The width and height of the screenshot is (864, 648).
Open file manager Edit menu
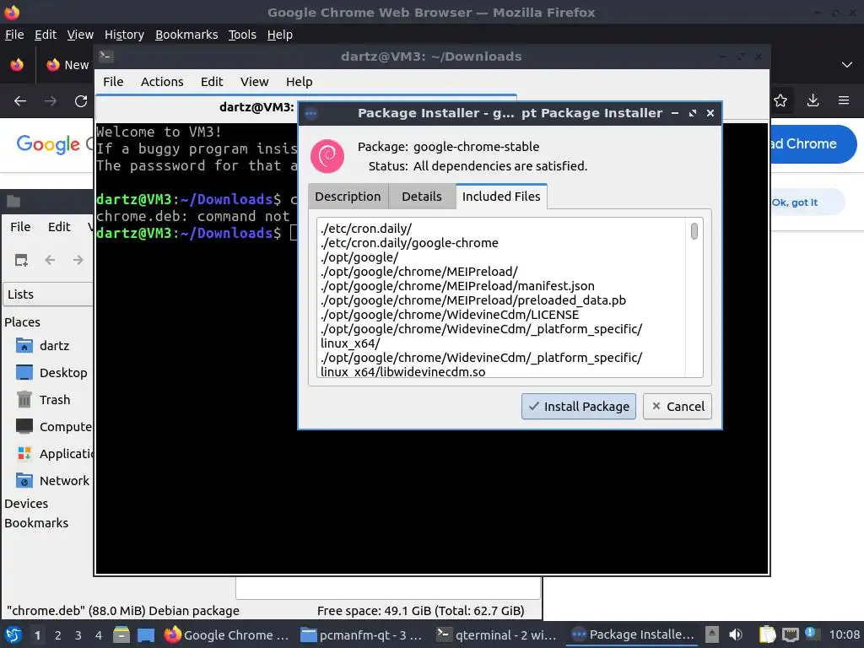tap(59, 226)
